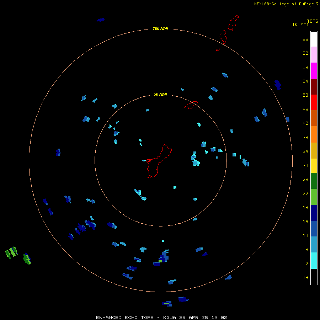Click the legend value 42
This screenshot has width=320, height=320.
(x=305, y=123)
